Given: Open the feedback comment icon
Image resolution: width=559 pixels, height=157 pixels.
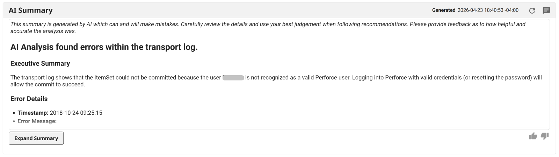Looking at the screenshot, I should (546, 10).
